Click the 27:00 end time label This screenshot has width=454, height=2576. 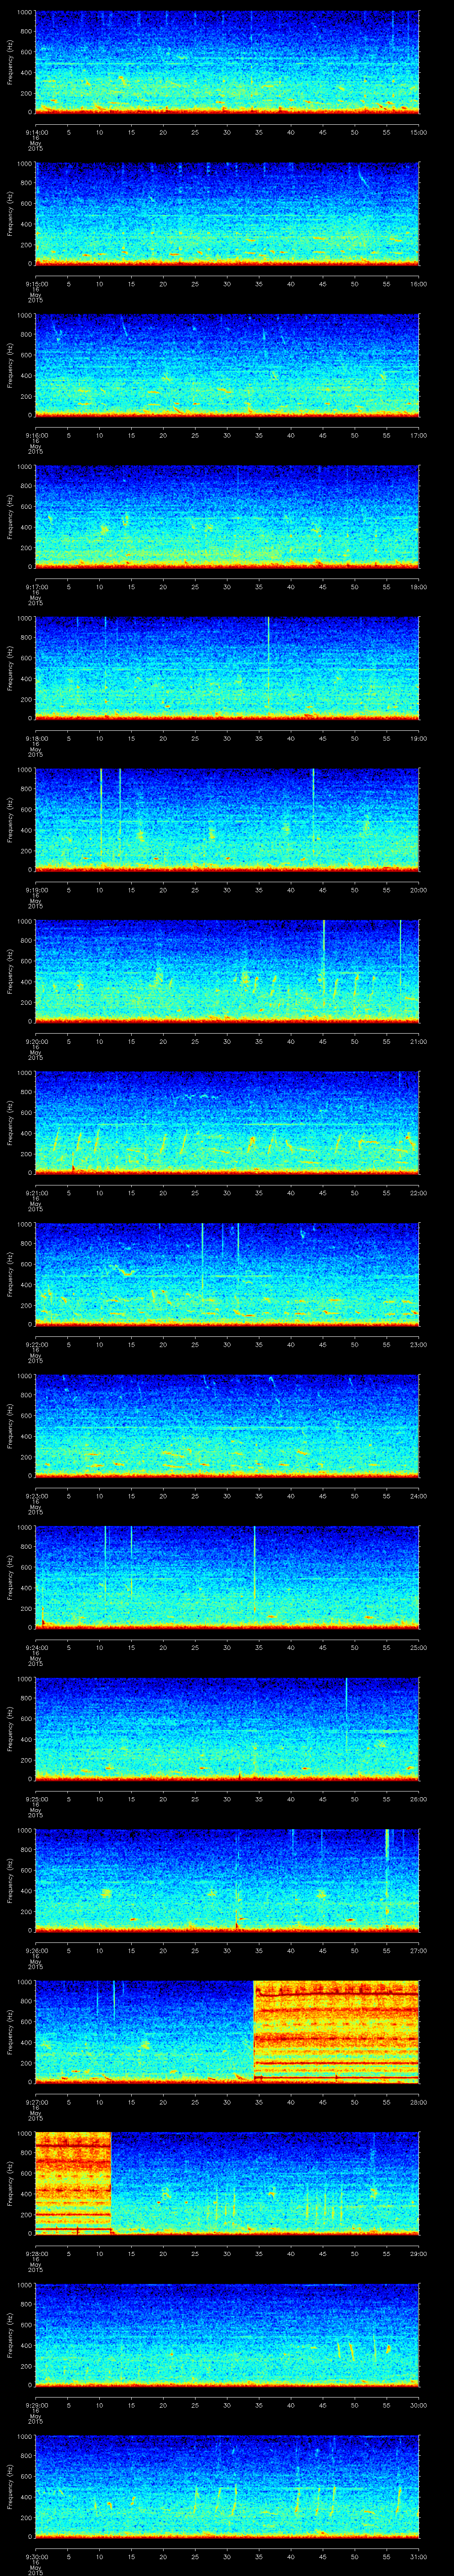tap(419, 1950)
